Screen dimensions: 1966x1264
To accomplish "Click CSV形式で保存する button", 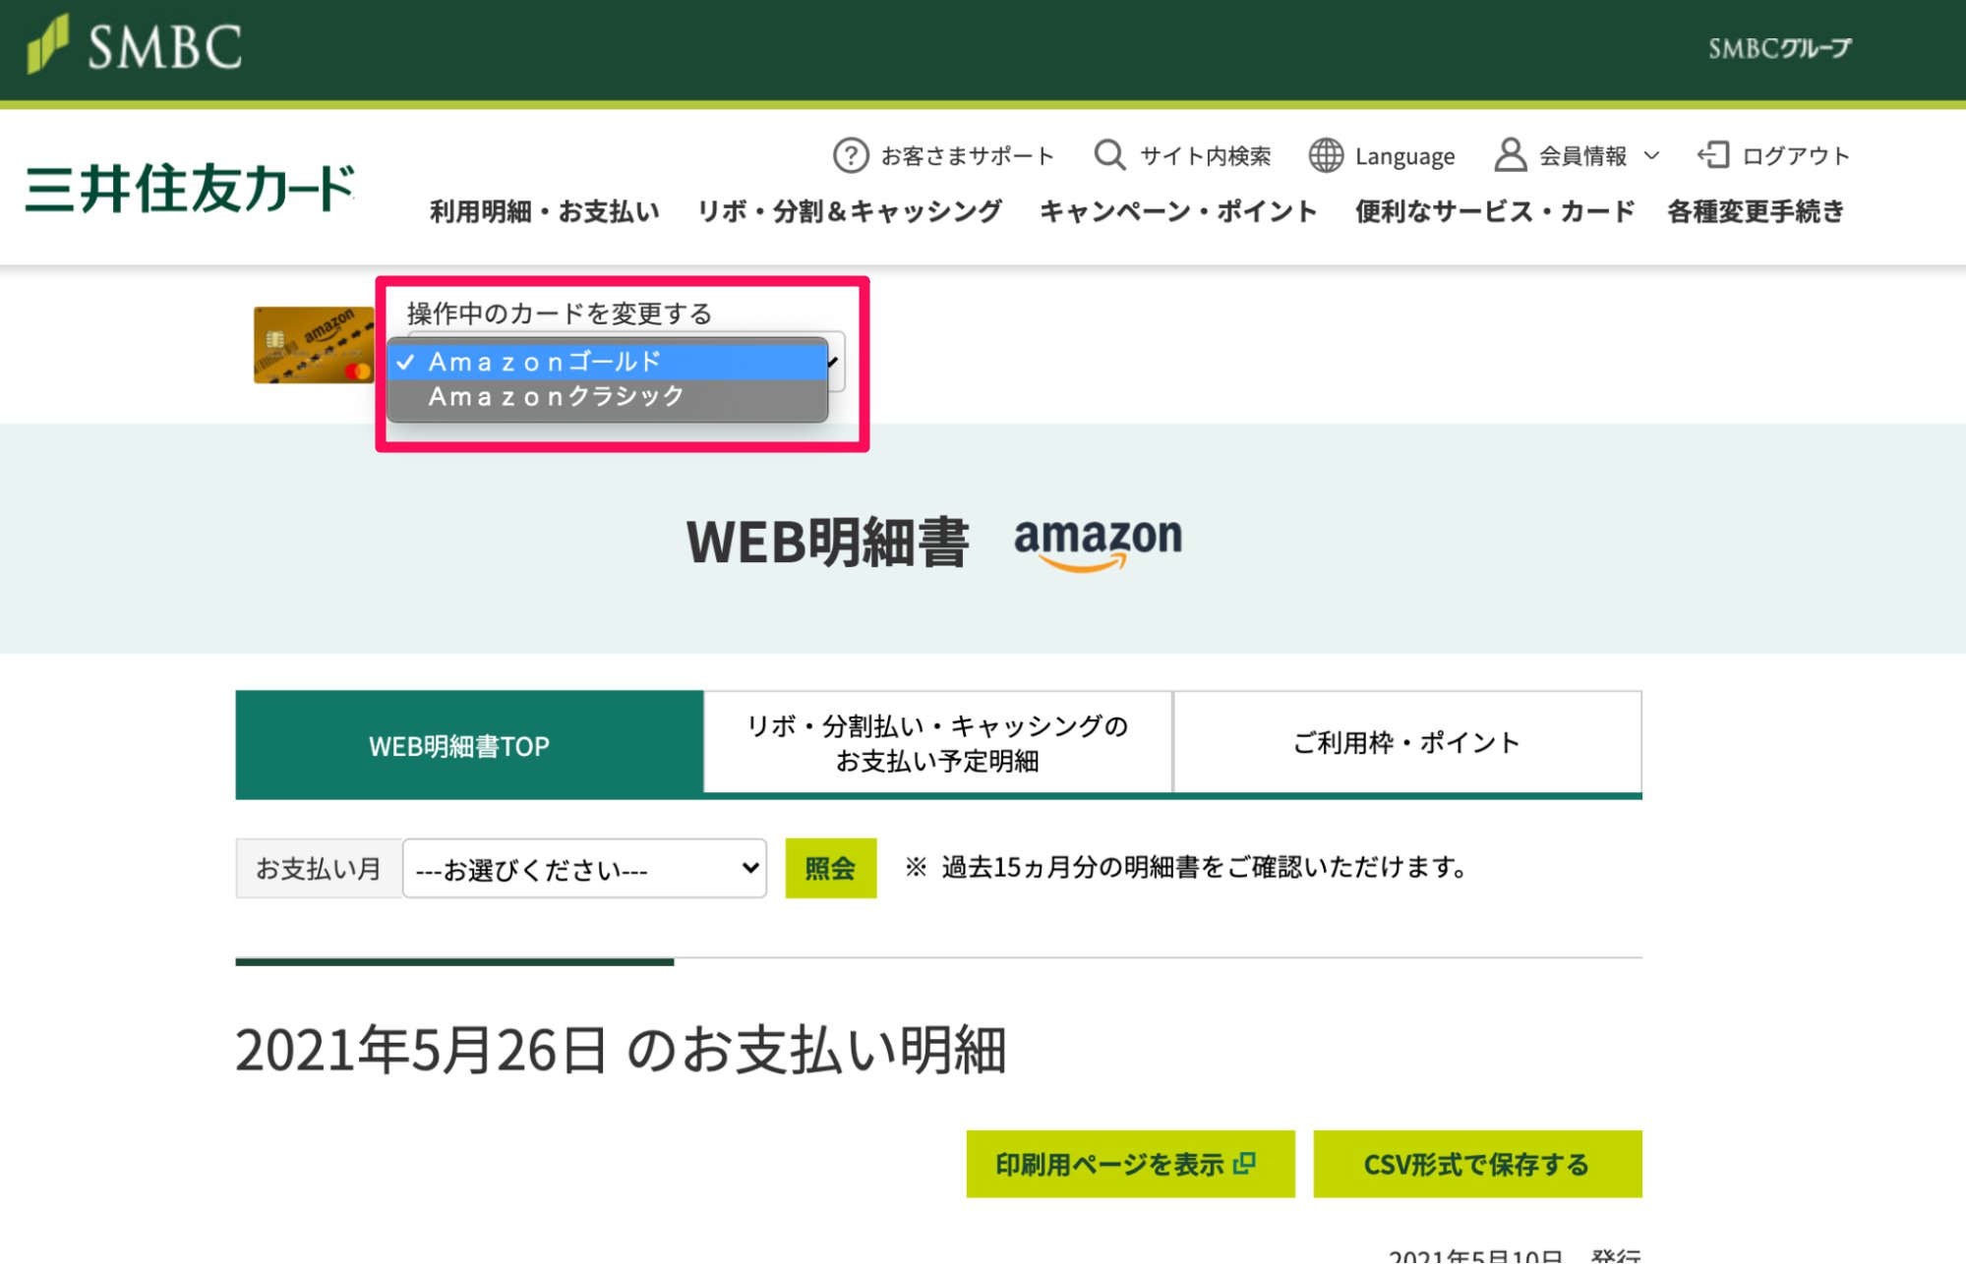I will [1477, 1164].
